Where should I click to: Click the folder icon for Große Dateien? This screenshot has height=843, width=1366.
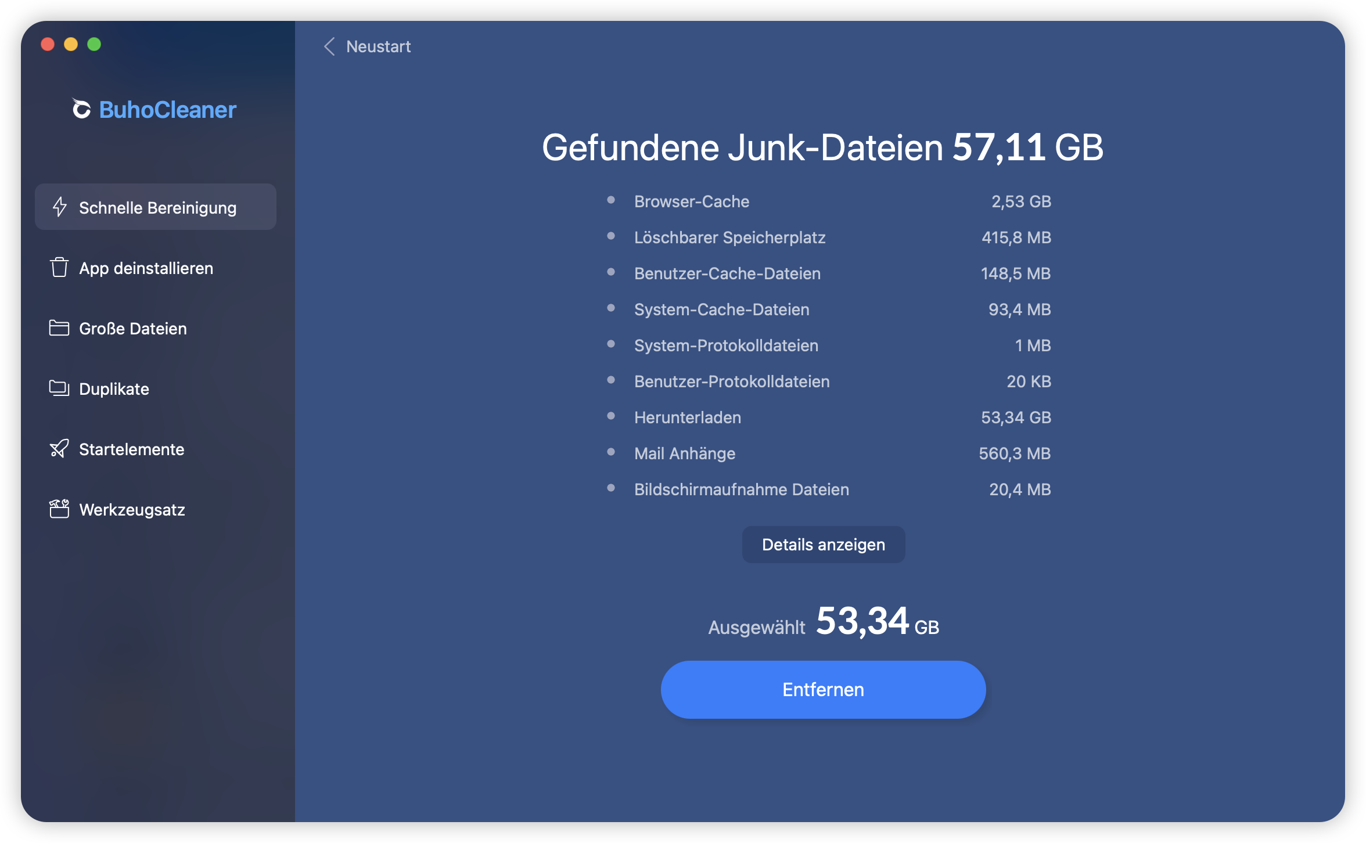pyautogui.click(x=59, y=328)
